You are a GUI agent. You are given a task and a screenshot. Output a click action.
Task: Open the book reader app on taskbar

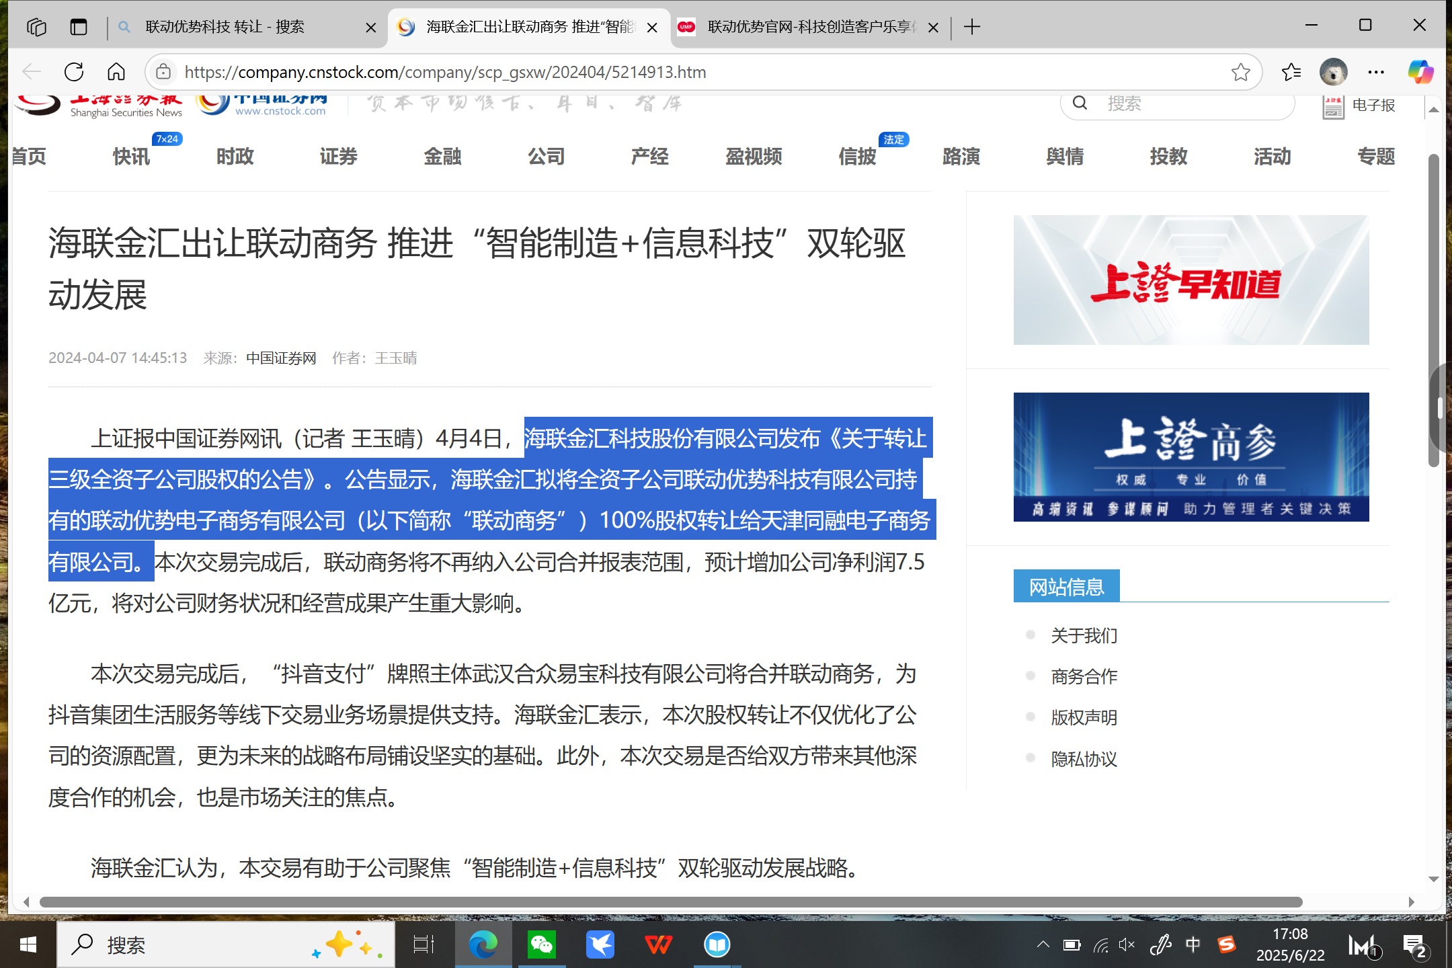[717, 945]
